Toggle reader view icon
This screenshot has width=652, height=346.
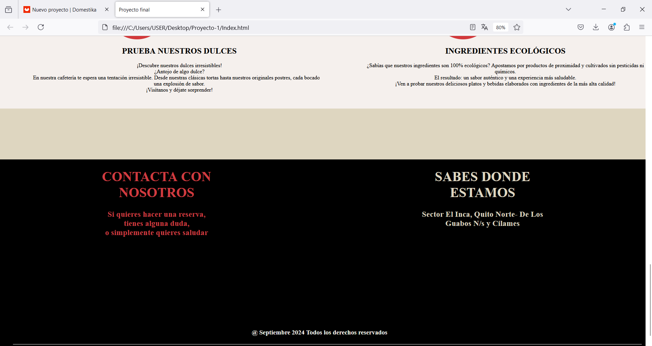[x=472, y=27]
